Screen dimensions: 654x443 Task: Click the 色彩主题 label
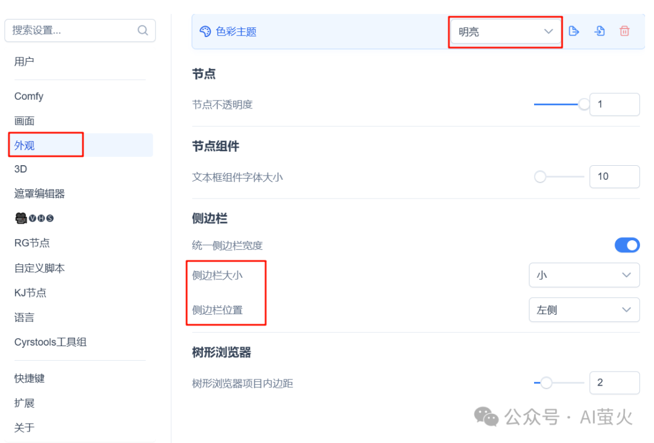point(236,31)
